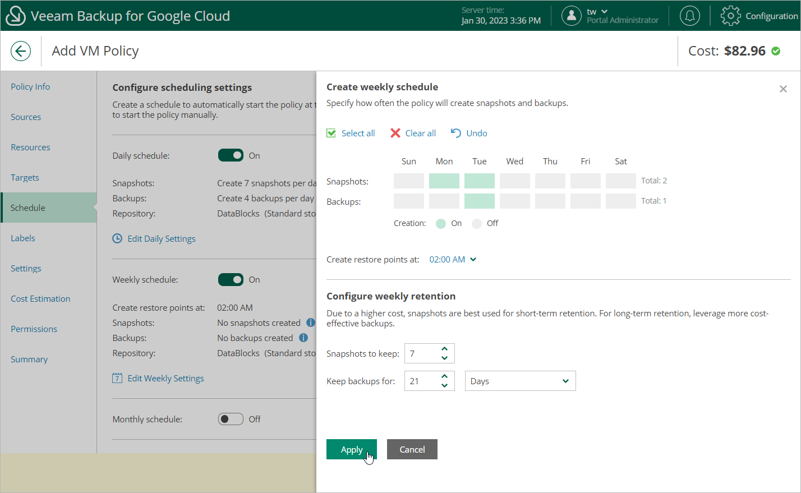The width and height of the screenshot is (801, 493).
Task: Click the info icon next to No snapshots created
Action: tap(311, 322)
